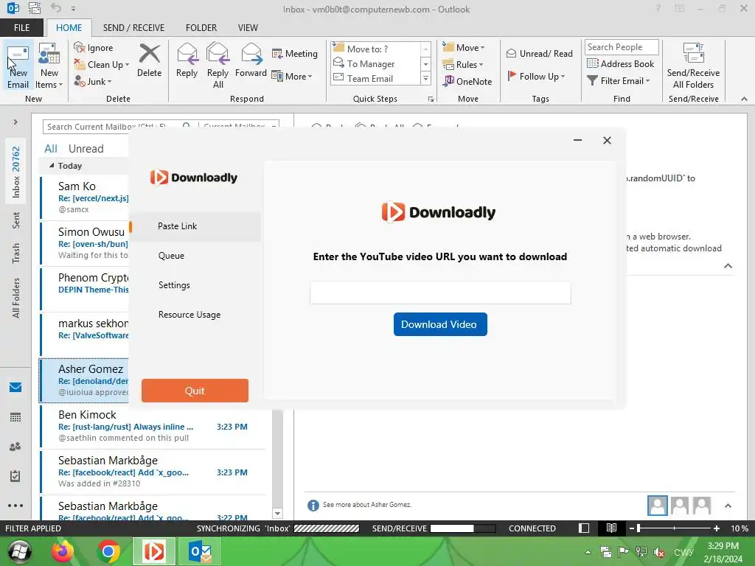Launch Chrome from the taskbar
Screen dimensions: 755x566
coord(109,551)
